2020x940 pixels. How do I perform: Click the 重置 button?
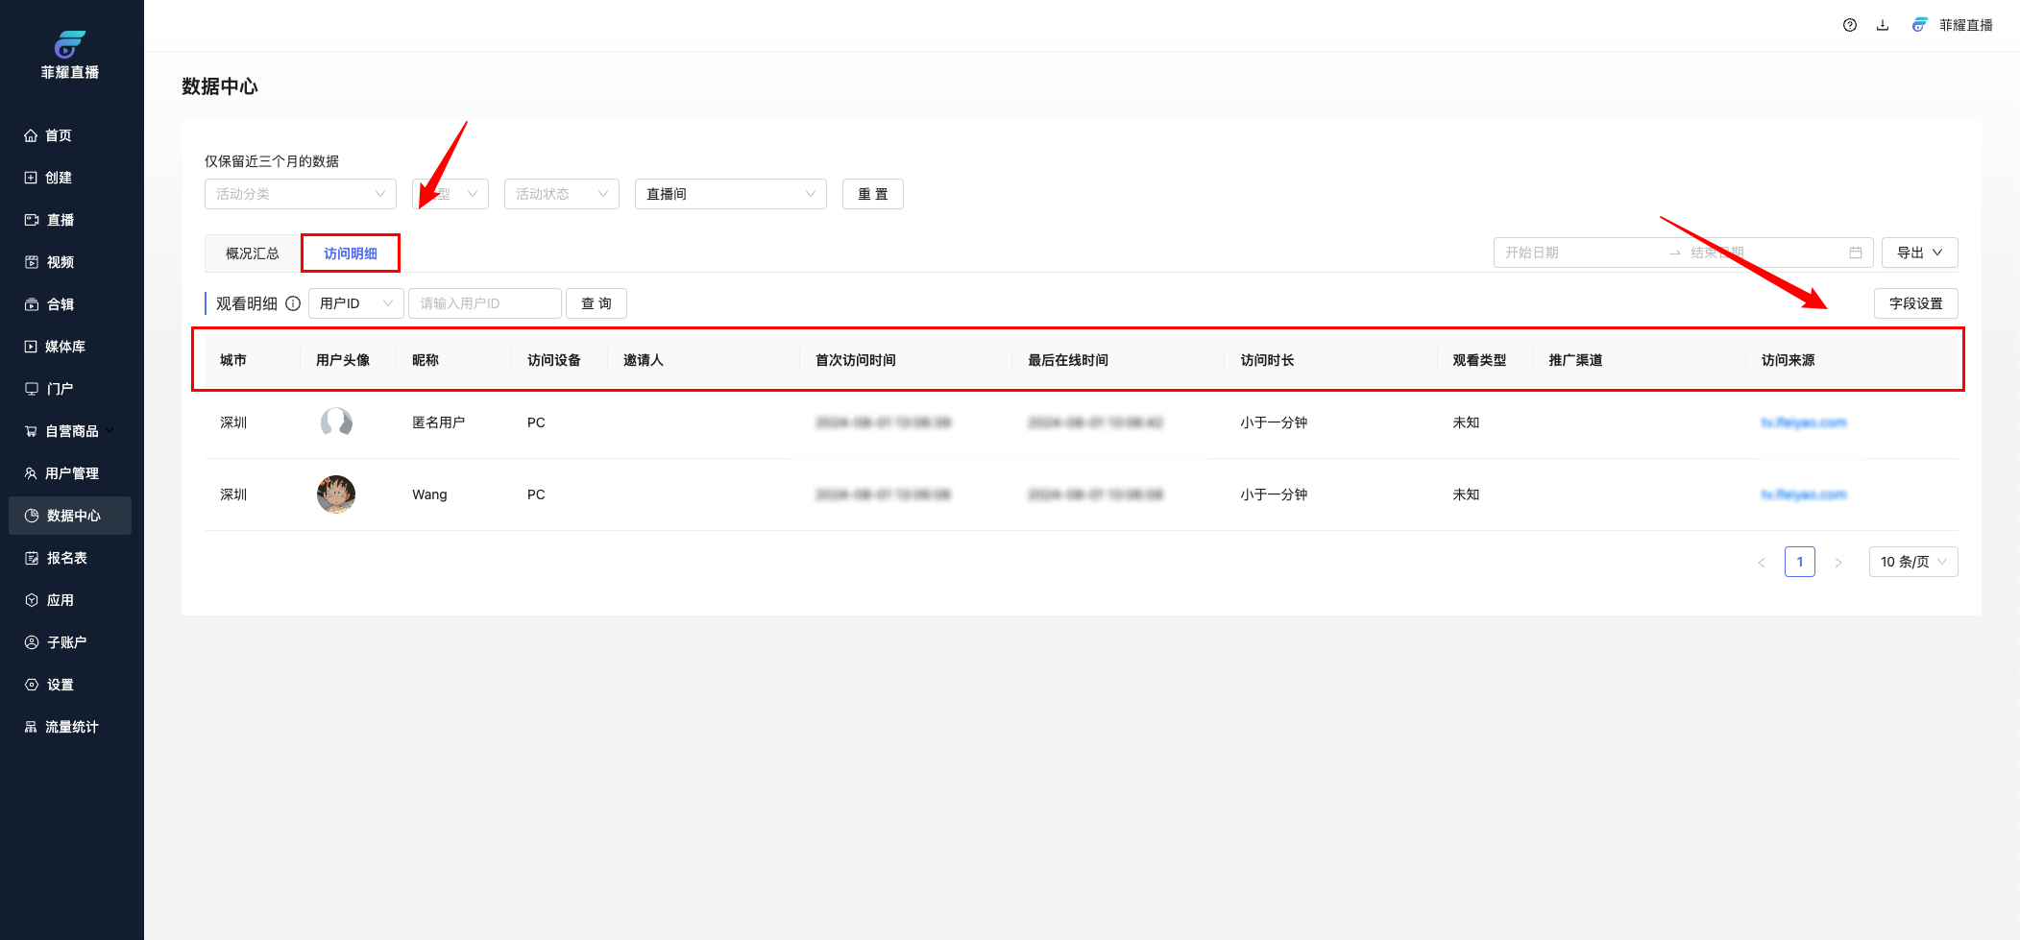coord(872,194)
